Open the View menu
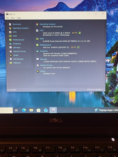 13,18
